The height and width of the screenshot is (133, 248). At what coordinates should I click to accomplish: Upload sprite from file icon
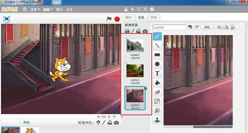coord(109,122)
